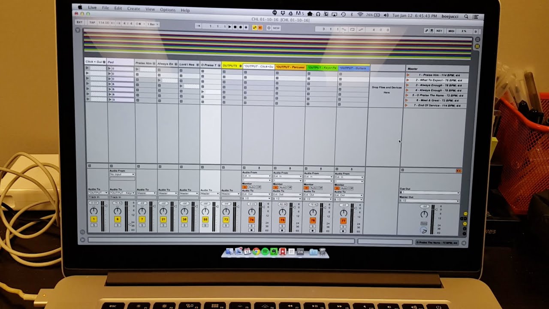Launch the first clip in Pad track
549x309 pixels.
coord(109,68)
